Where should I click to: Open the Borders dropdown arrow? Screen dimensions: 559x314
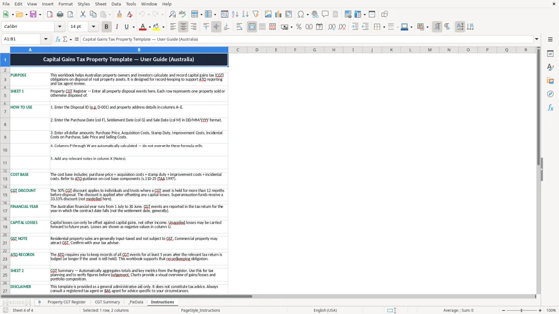[x=383, y=27]
